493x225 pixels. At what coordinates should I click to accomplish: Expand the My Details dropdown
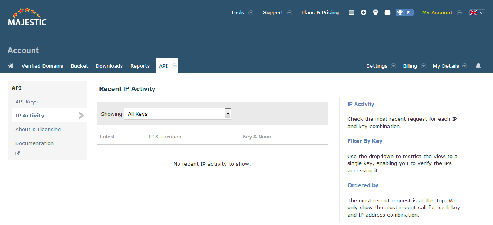coord(450,66)
